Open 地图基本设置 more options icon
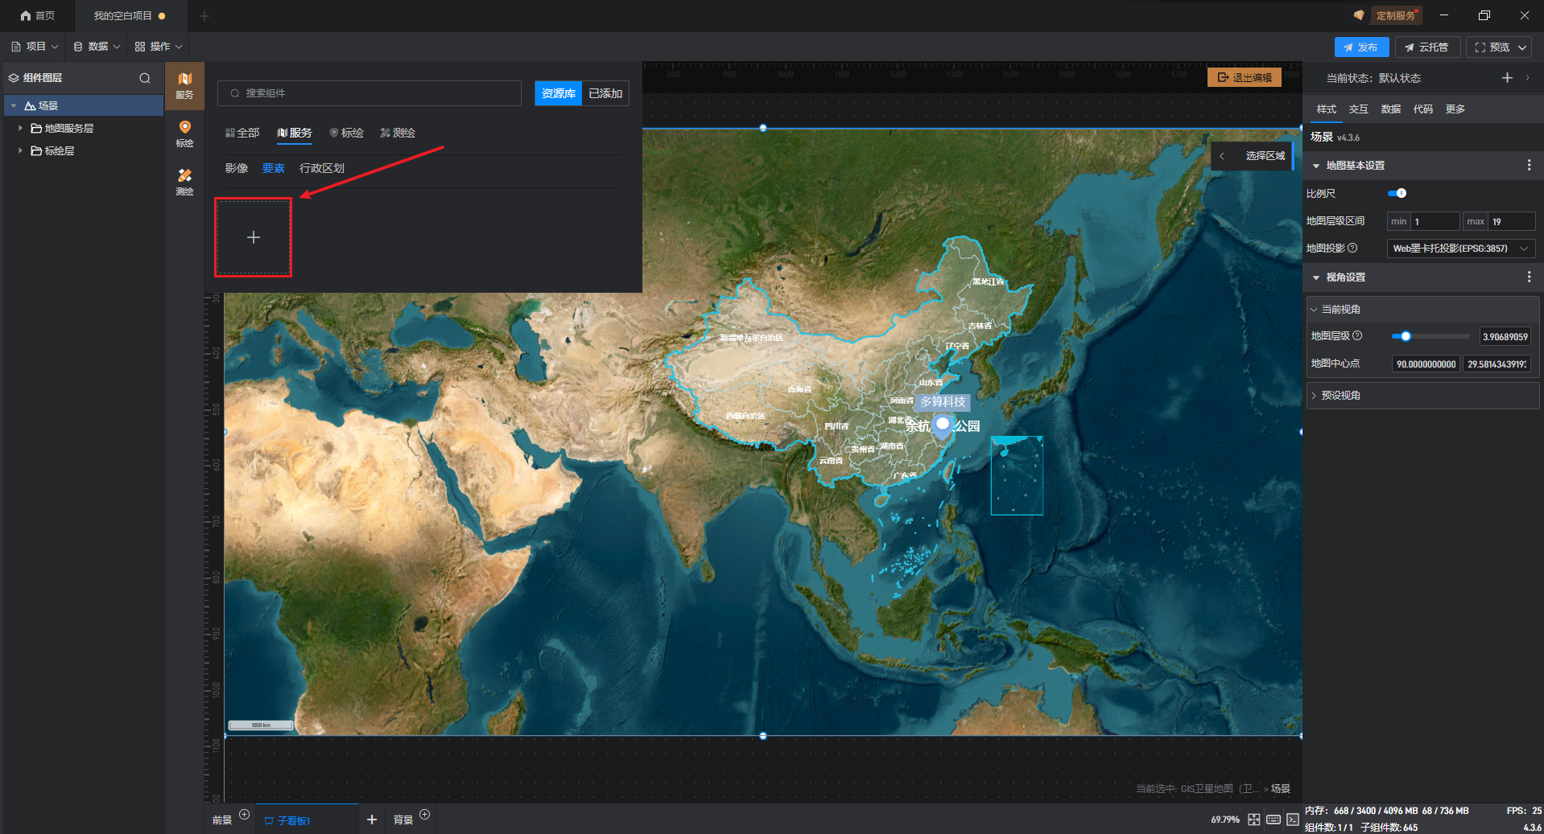The width and height of the screenshot is (1544, 834). pyautogui.click(x=1529, y=166)
